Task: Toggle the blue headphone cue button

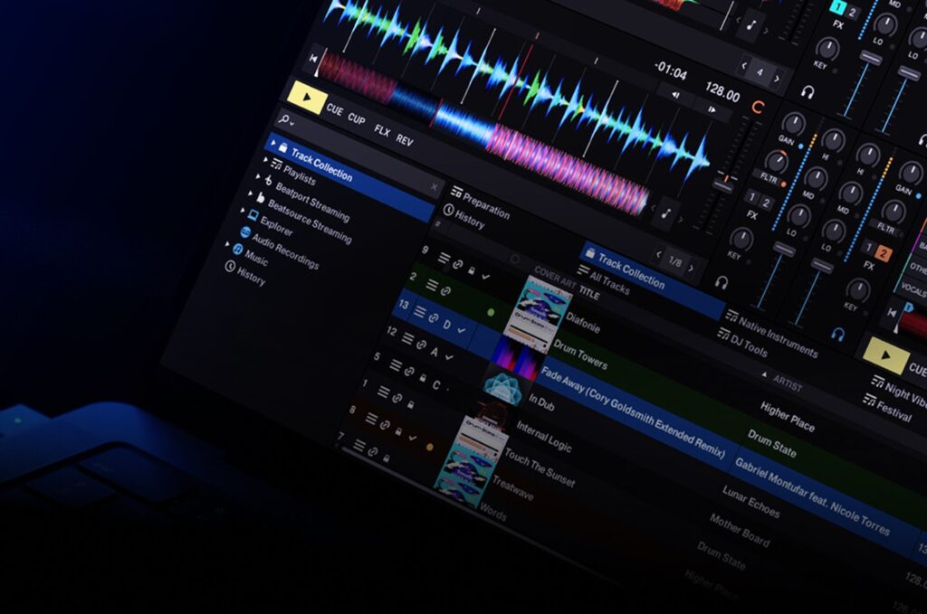Action: pyautogui.click(x=837, y=334)
